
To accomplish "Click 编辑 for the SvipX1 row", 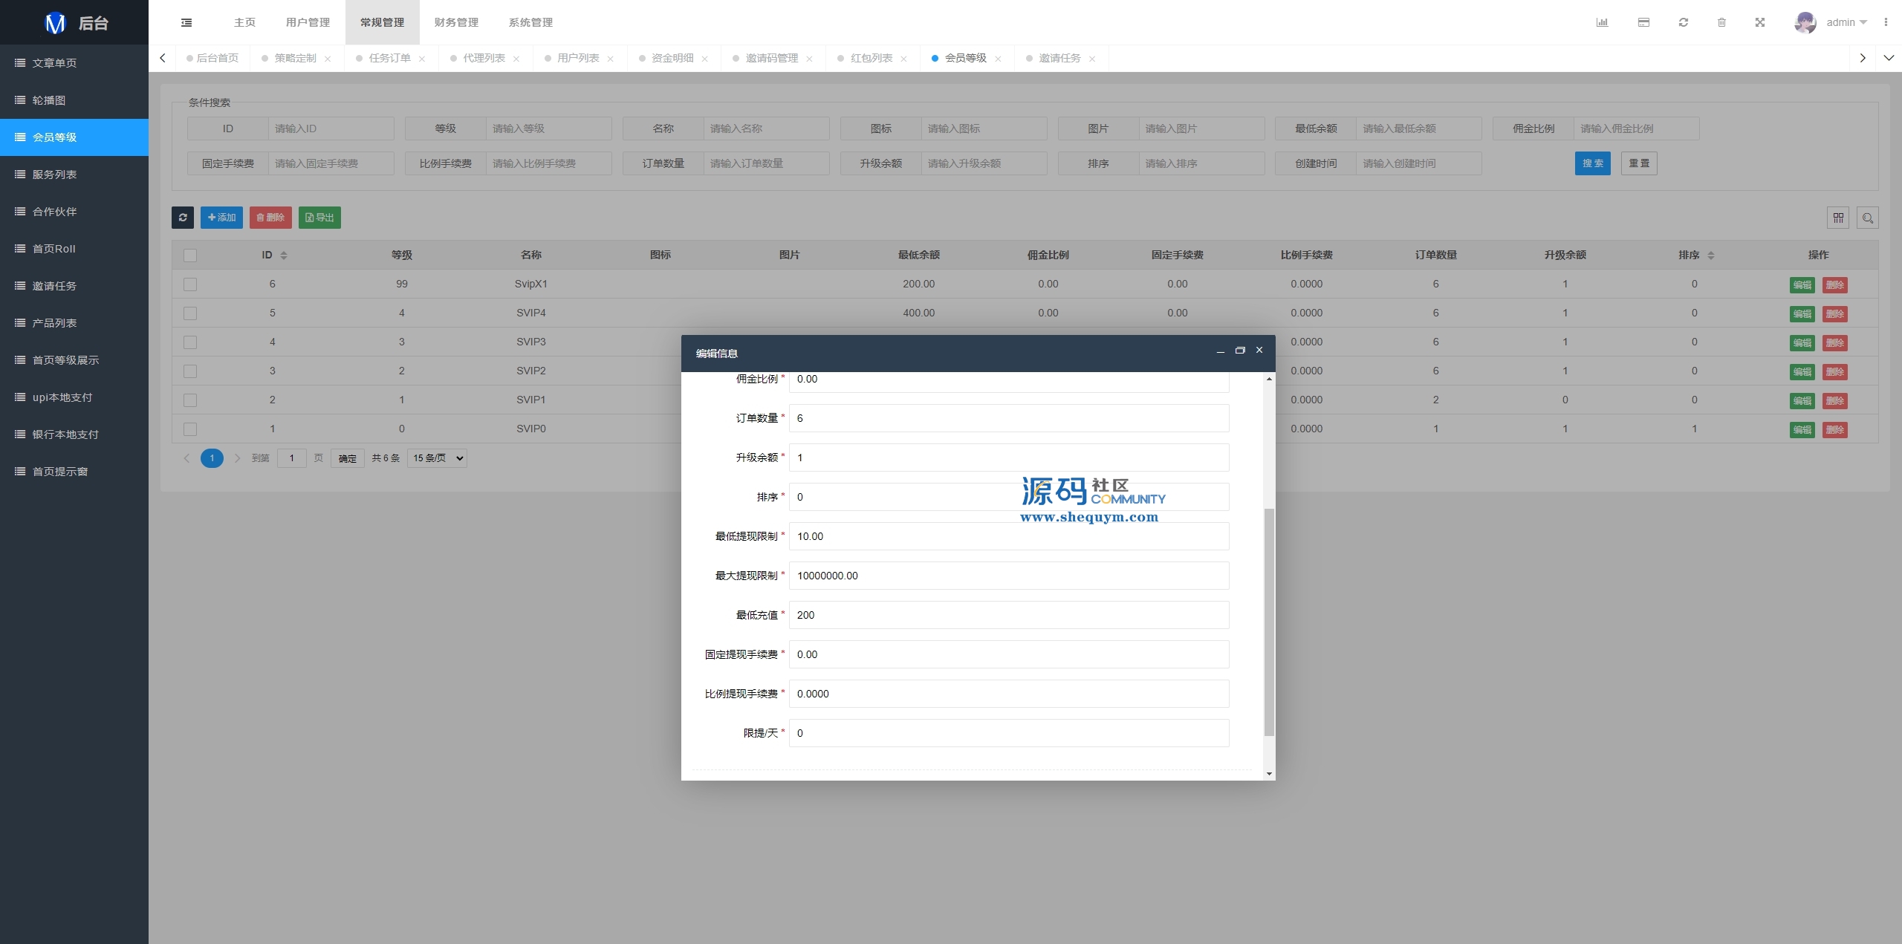I will pyautogui.click(x=1802, y=285).
